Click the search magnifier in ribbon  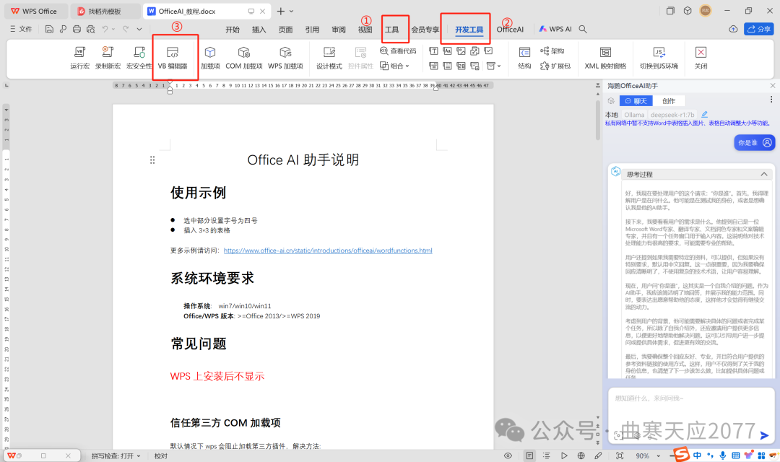(x=583, y=30)
